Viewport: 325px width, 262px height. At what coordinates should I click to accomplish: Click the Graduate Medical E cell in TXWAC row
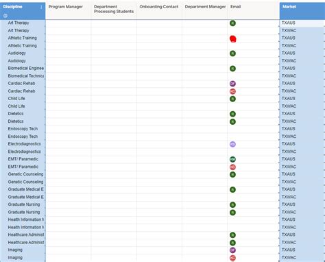click(23, 197)
